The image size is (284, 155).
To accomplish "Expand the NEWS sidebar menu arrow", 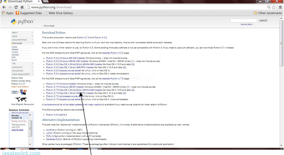I will pos(32,36).
